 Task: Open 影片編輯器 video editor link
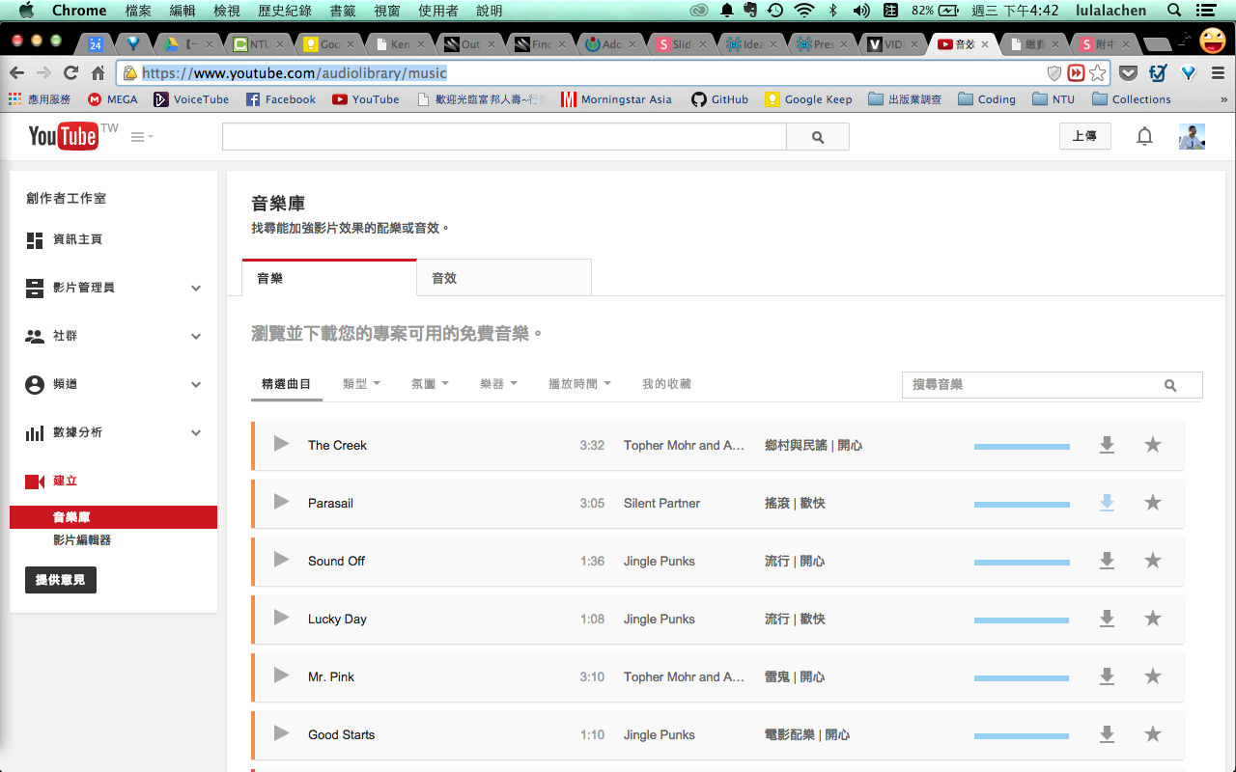[82, 540]
